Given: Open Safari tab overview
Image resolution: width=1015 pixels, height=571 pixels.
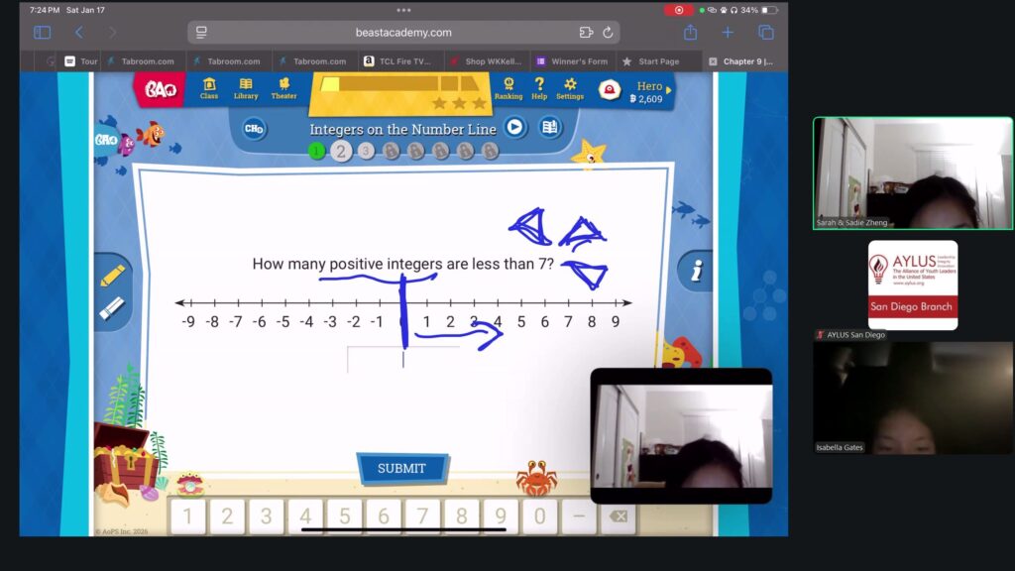Looking at the screenshot, I should [x=765, y=33].
